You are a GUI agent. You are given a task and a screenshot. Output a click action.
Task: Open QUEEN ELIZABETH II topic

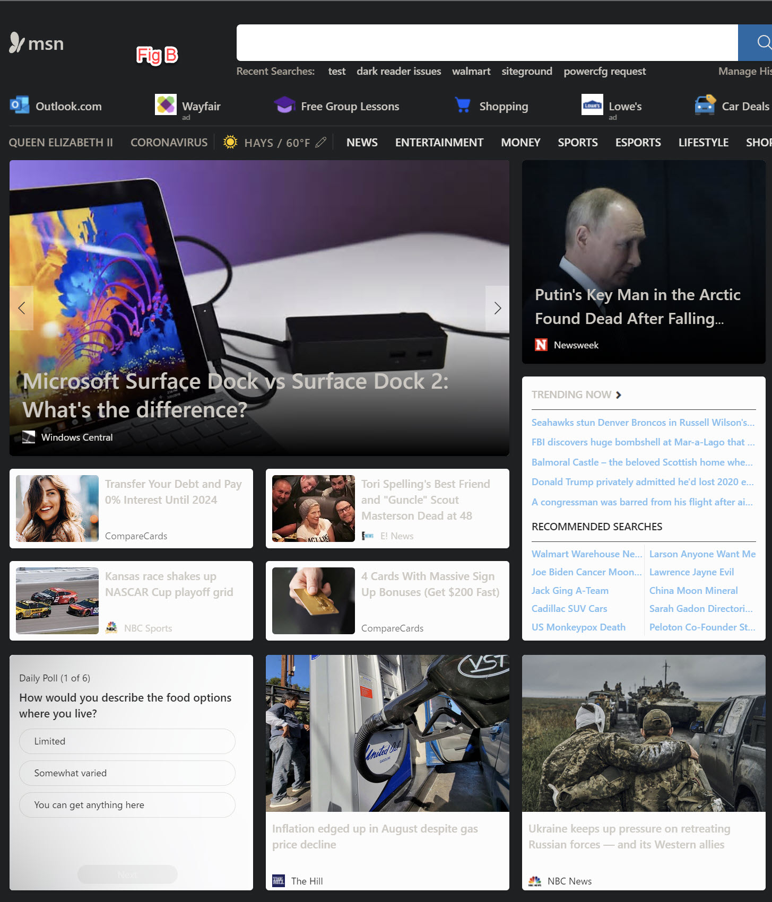click(61, 143)
